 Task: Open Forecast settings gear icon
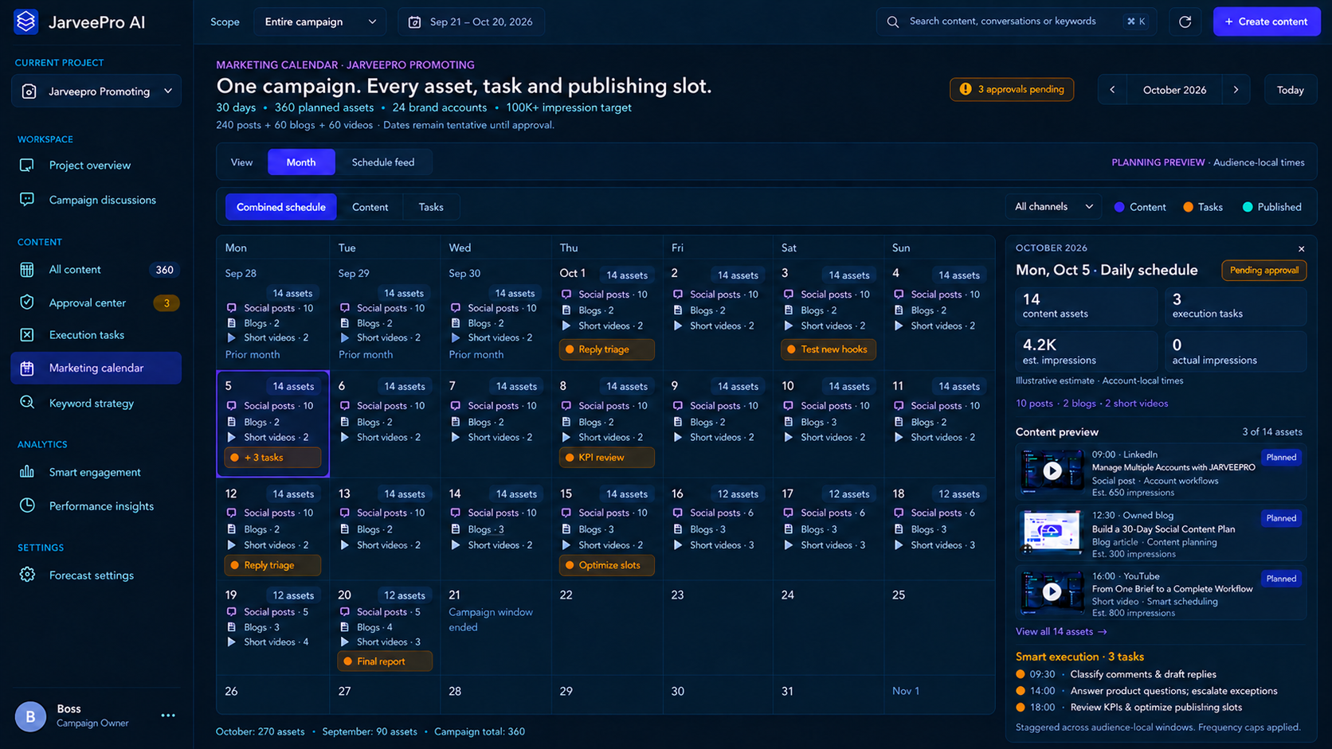[27, 575]
